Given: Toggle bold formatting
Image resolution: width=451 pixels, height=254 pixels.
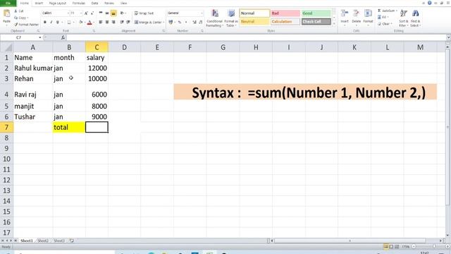Looking at the screenshot, I should pyautogui.click(x=45, y=22).
